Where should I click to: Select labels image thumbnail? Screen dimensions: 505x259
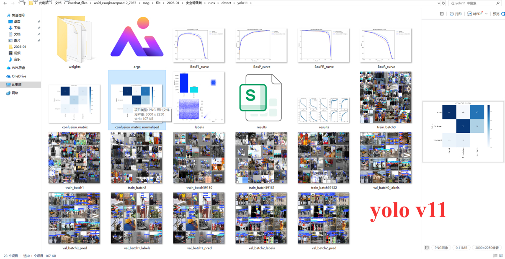199,97
